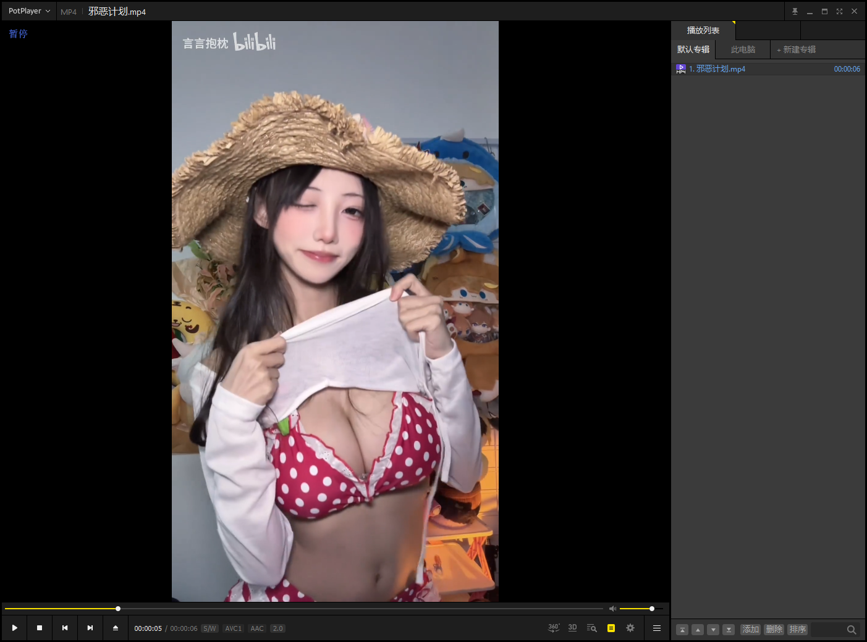
Task: Click the S/W decoder status toggle
Action: tap(209, 628)
